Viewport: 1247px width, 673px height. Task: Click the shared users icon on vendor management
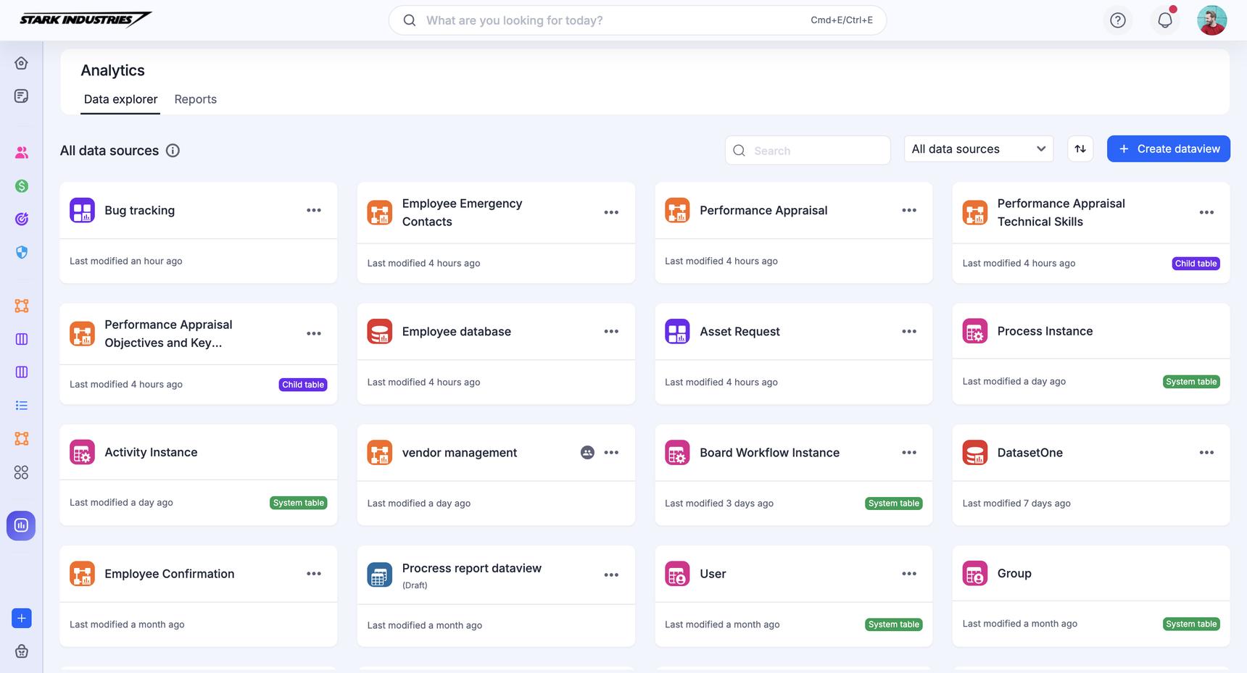coord(587,453)
